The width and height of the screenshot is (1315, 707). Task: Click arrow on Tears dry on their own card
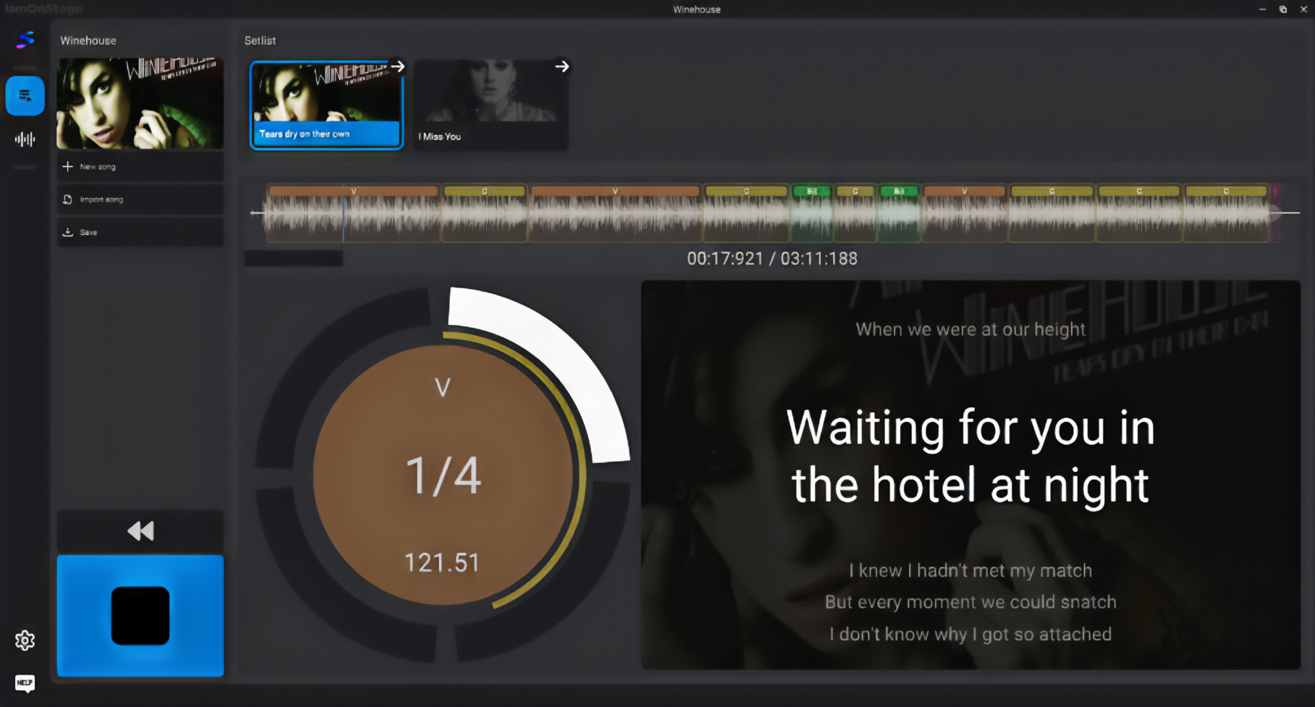click(397, 66)
